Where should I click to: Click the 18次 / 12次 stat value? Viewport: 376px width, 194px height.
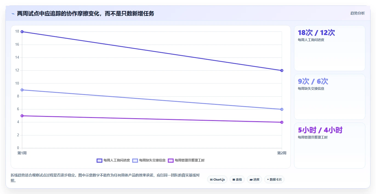point(316,33)
